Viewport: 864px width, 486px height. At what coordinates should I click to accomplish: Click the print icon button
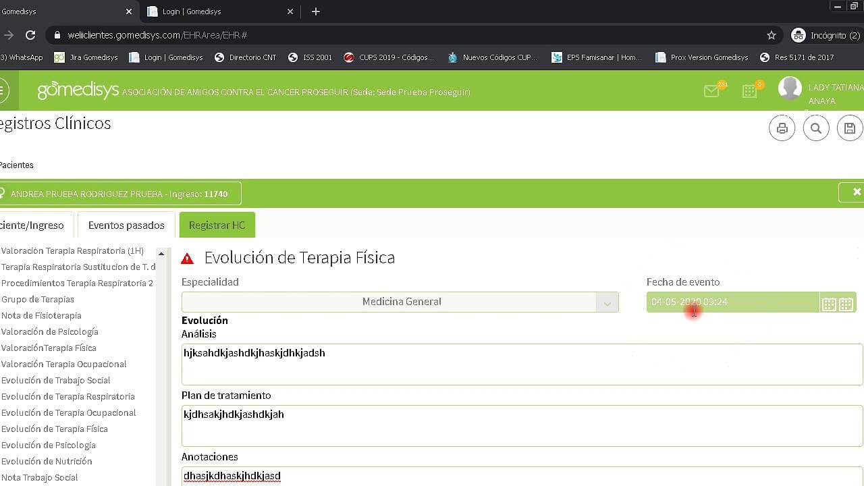[782, 128]
